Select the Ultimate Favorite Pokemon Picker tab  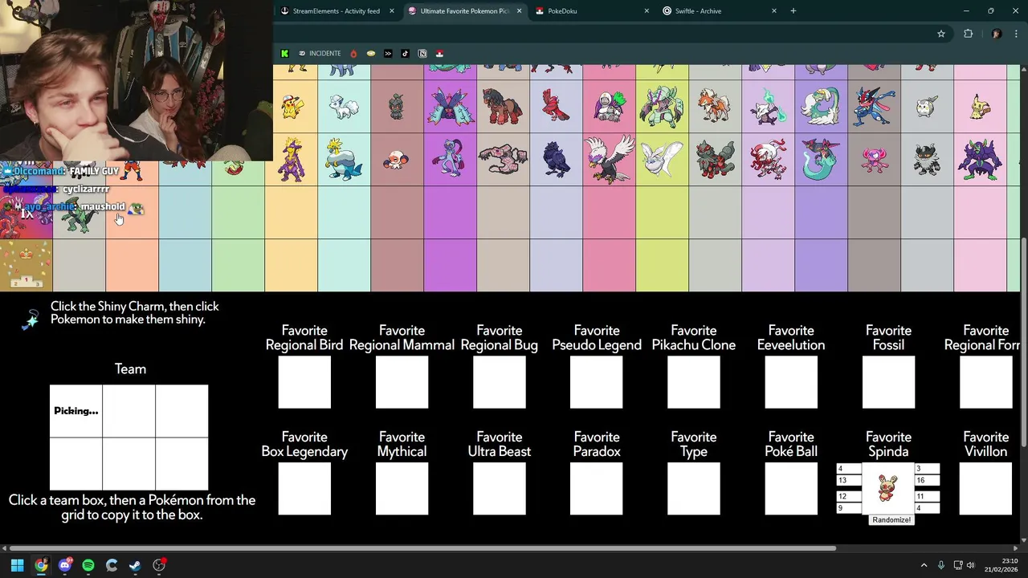tap(464, 11)
